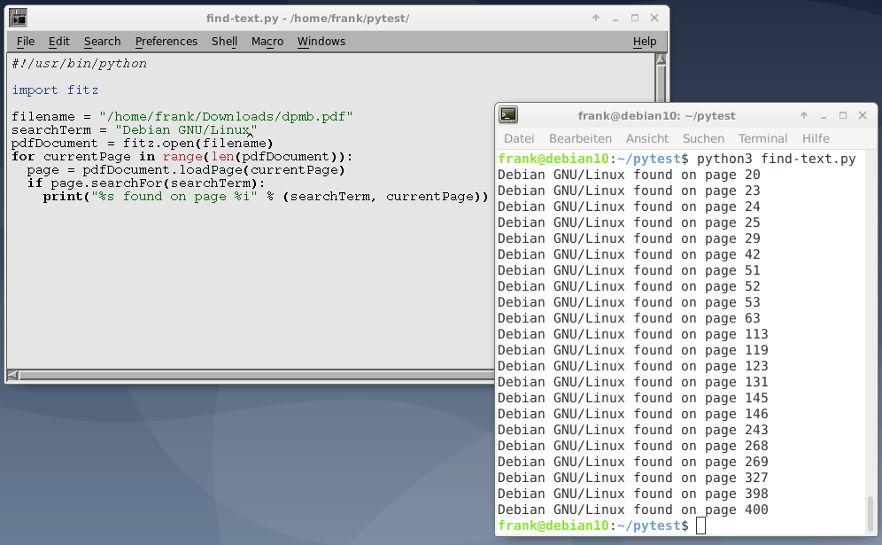882x545 pixels.
Task: Open the Edit menu in the editor
Action: (x=58, y=41)
